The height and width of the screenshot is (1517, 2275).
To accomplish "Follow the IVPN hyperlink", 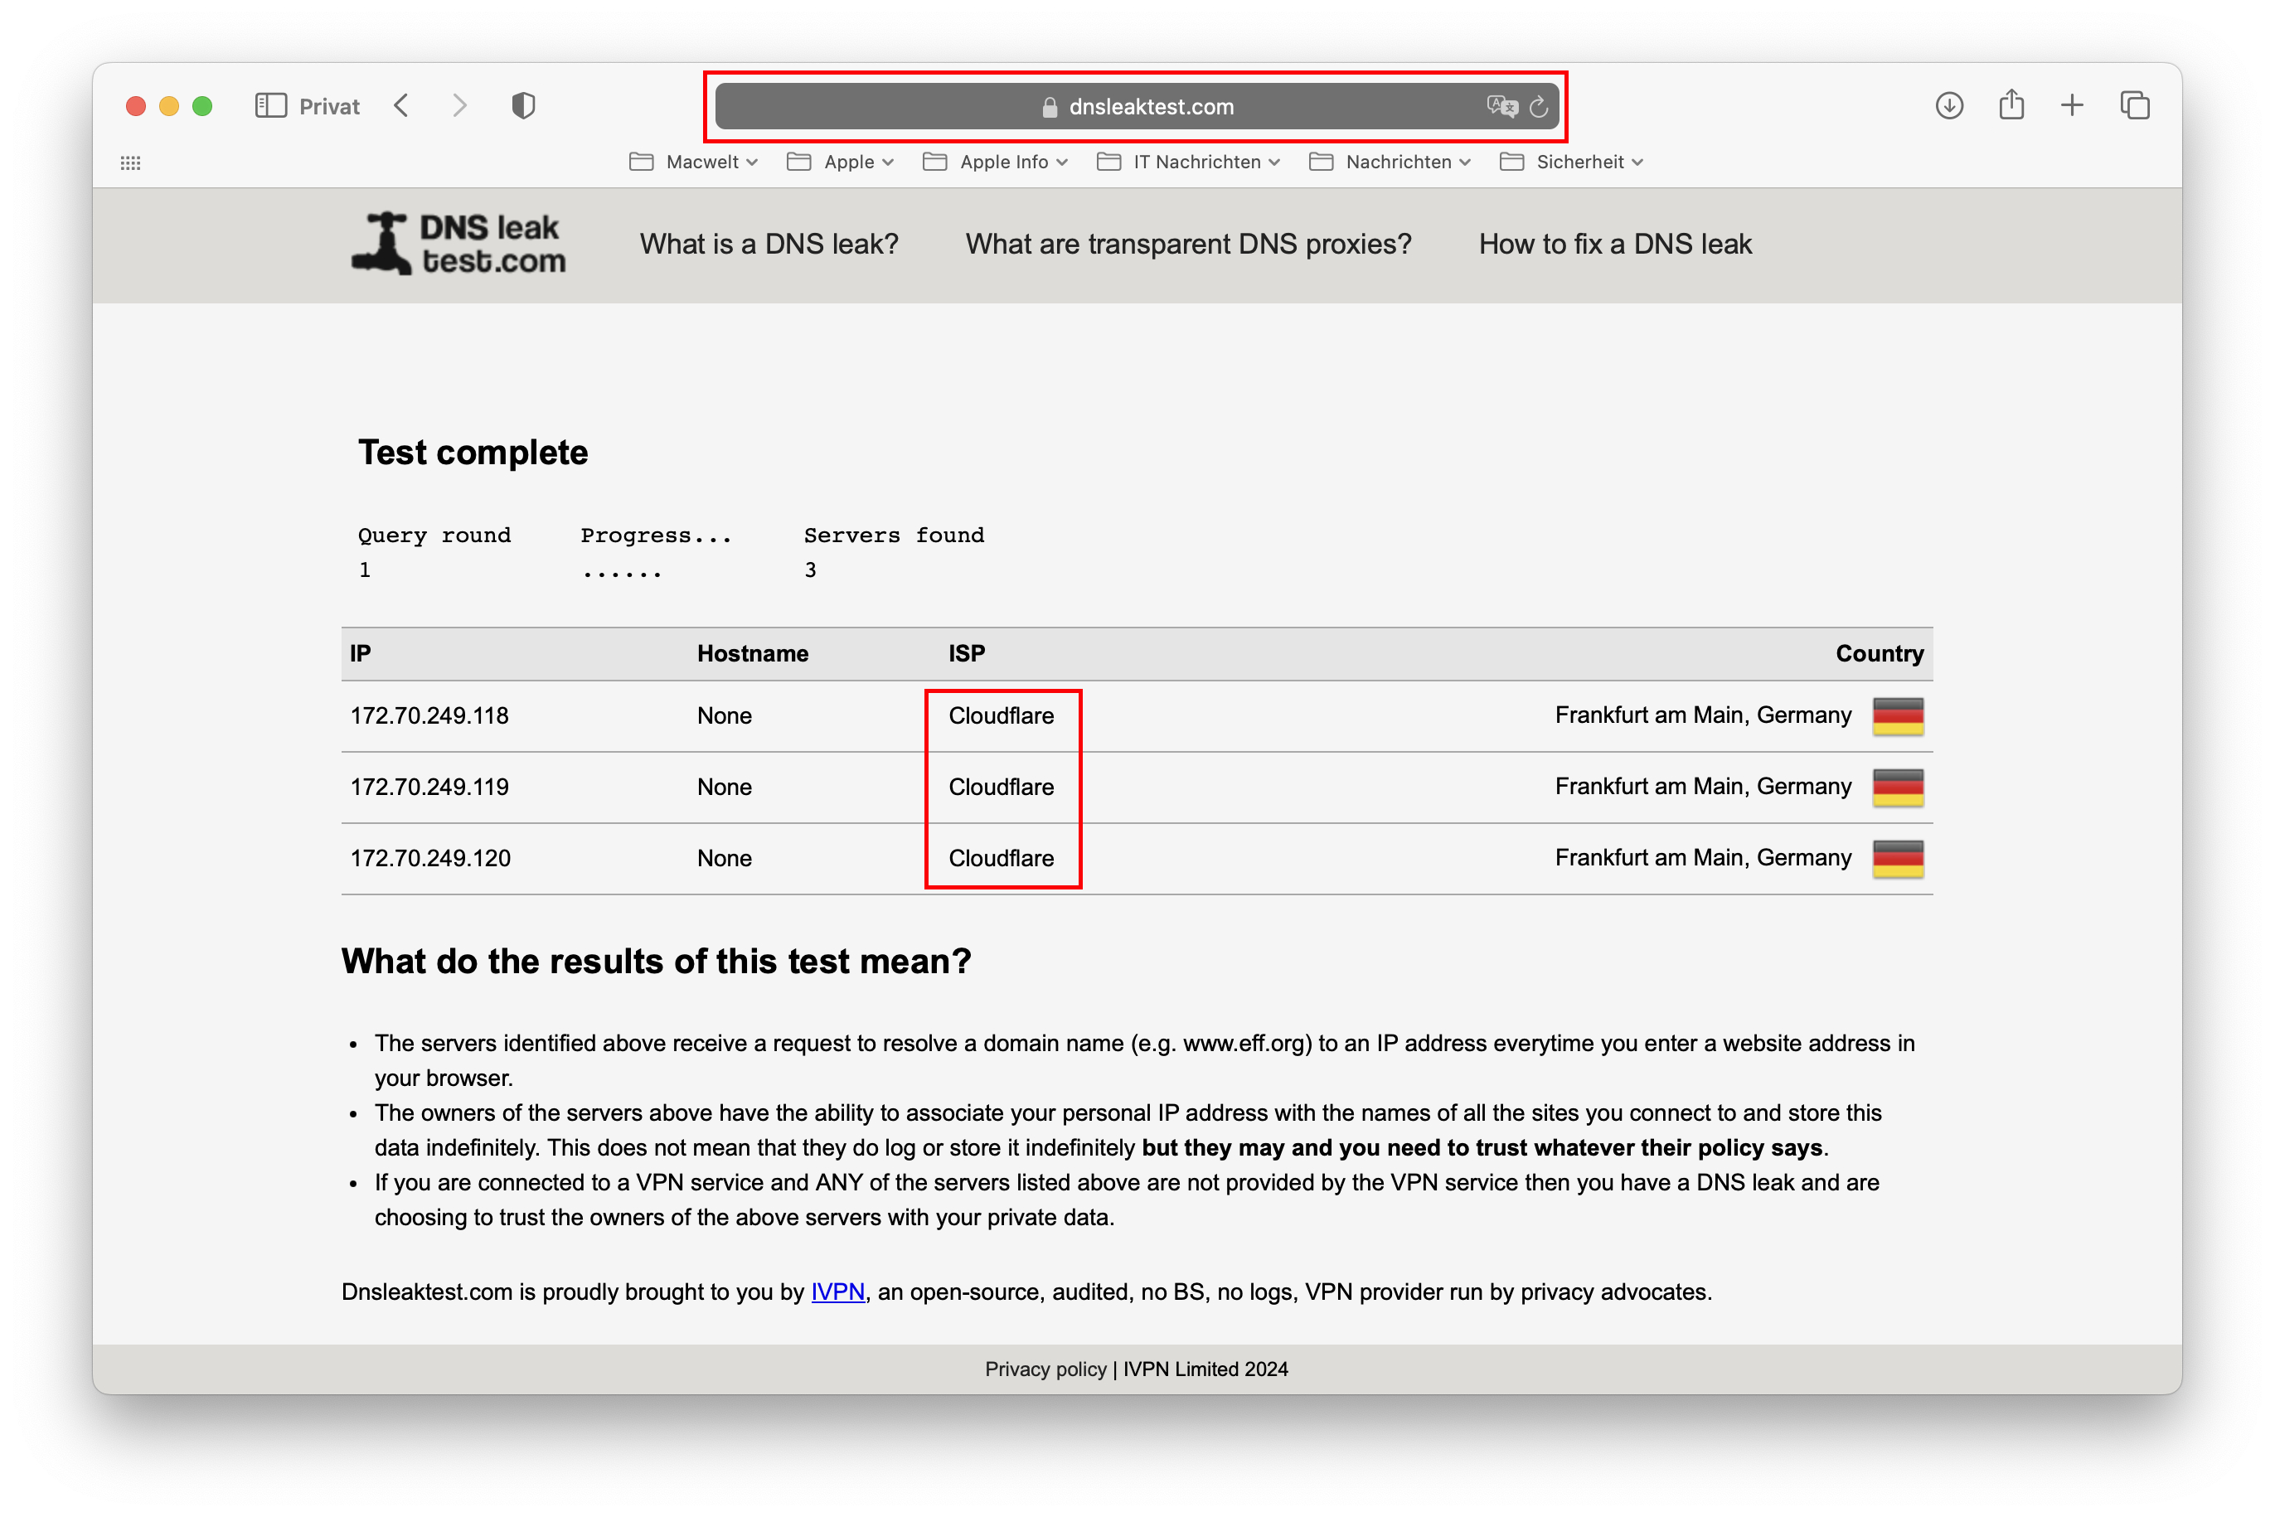I will pyautogui.click(x=837, y=1292).
